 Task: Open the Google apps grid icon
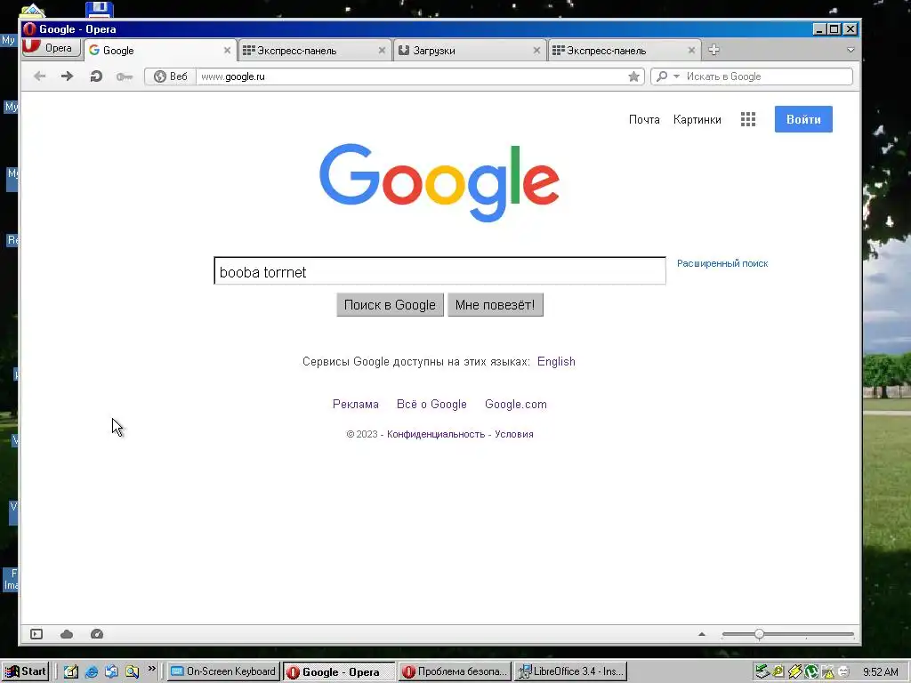tap(748, 119)
